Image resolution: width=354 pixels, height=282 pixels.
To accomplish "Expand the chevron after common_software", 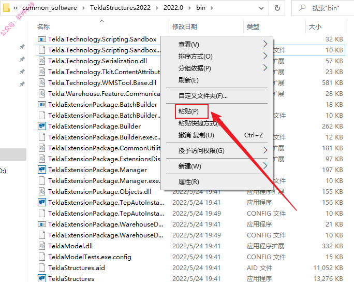I will [83, 8].
